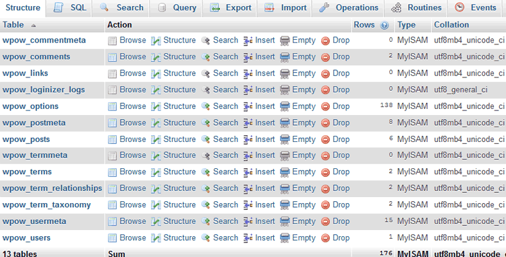Open the wpow_usermeta table link
Screen dimensions: 506x257
(x=34, y=221)
